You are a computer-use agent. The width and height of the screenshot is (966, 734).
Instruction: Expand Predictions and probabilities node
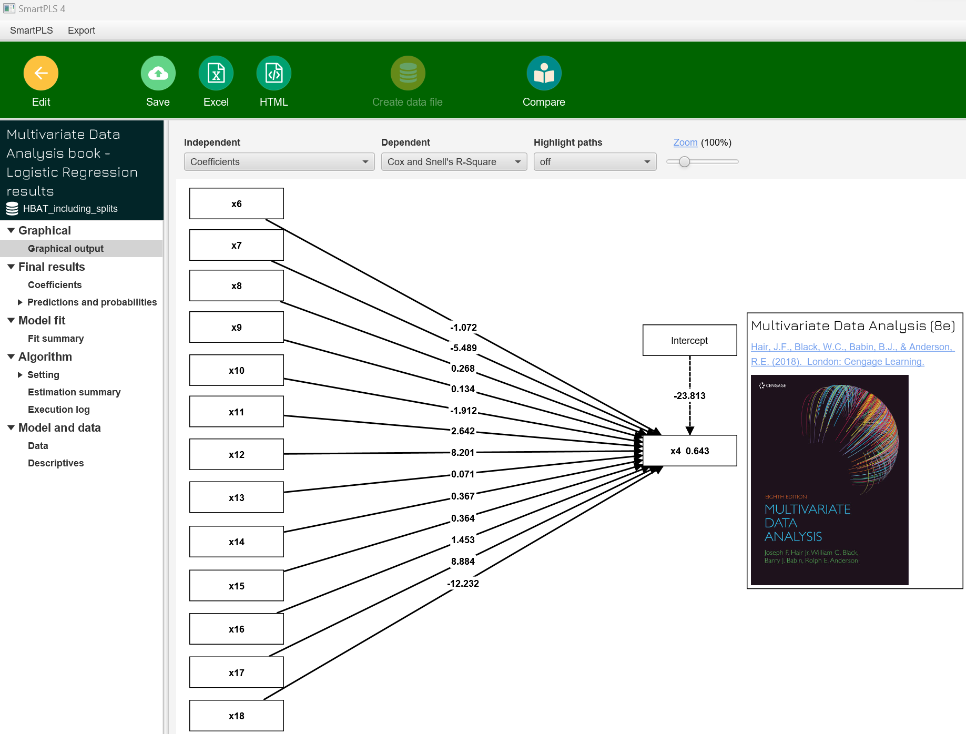(20, 302)
